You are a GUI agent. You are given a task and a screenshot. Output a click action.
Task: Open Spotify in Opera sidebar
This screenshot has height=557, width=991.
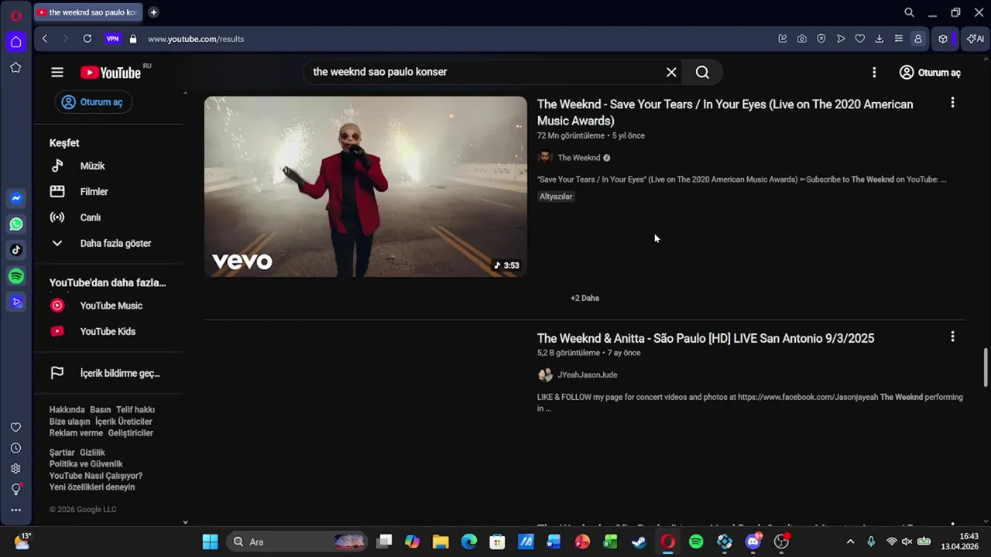(x=16, y=276)
